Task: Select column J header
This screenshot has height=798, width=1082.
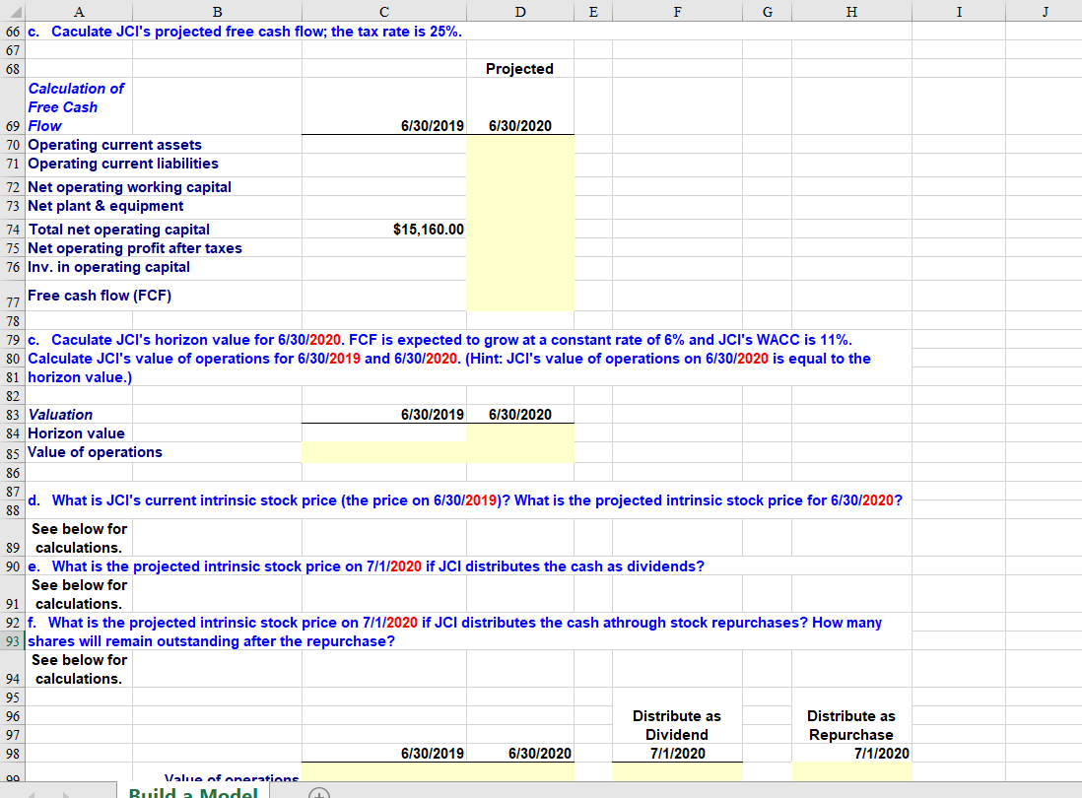Action: (x=1044, y=12)
